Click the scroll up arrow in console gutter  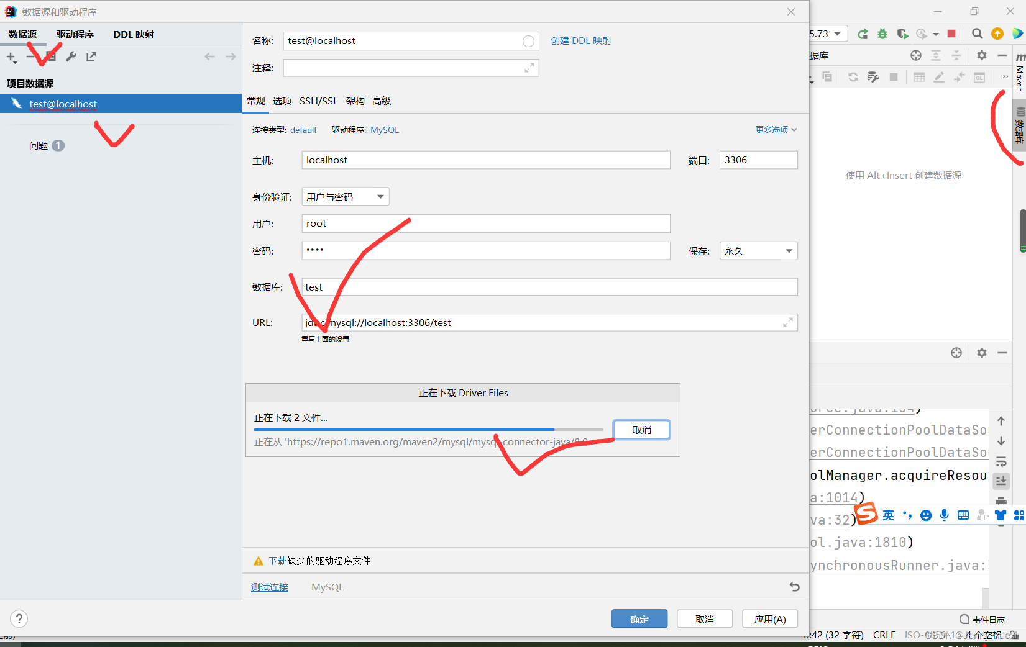point(1001,421)
